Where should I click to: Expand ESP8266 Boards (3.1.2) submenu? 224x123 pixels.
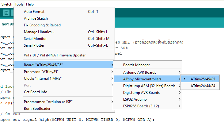coord(148,106)
